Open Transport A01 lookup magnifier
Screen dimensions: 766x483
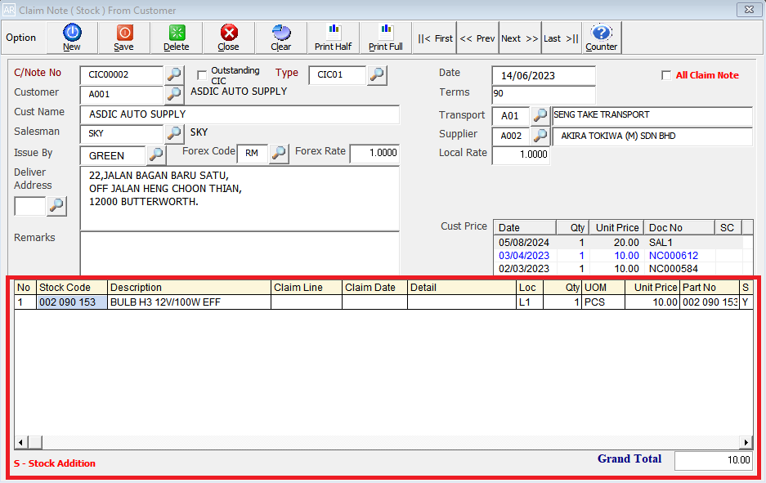click(540, 116)
